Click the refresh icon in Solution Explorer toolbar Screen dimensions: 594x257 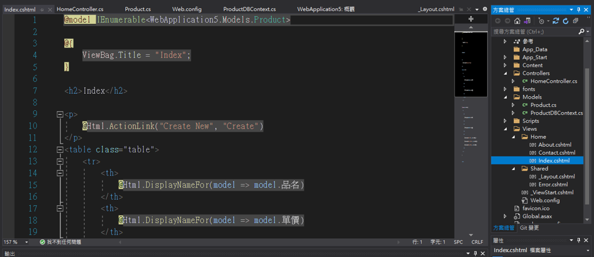(566, 21)
